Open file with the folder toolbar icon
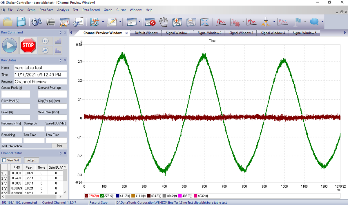 8,22
